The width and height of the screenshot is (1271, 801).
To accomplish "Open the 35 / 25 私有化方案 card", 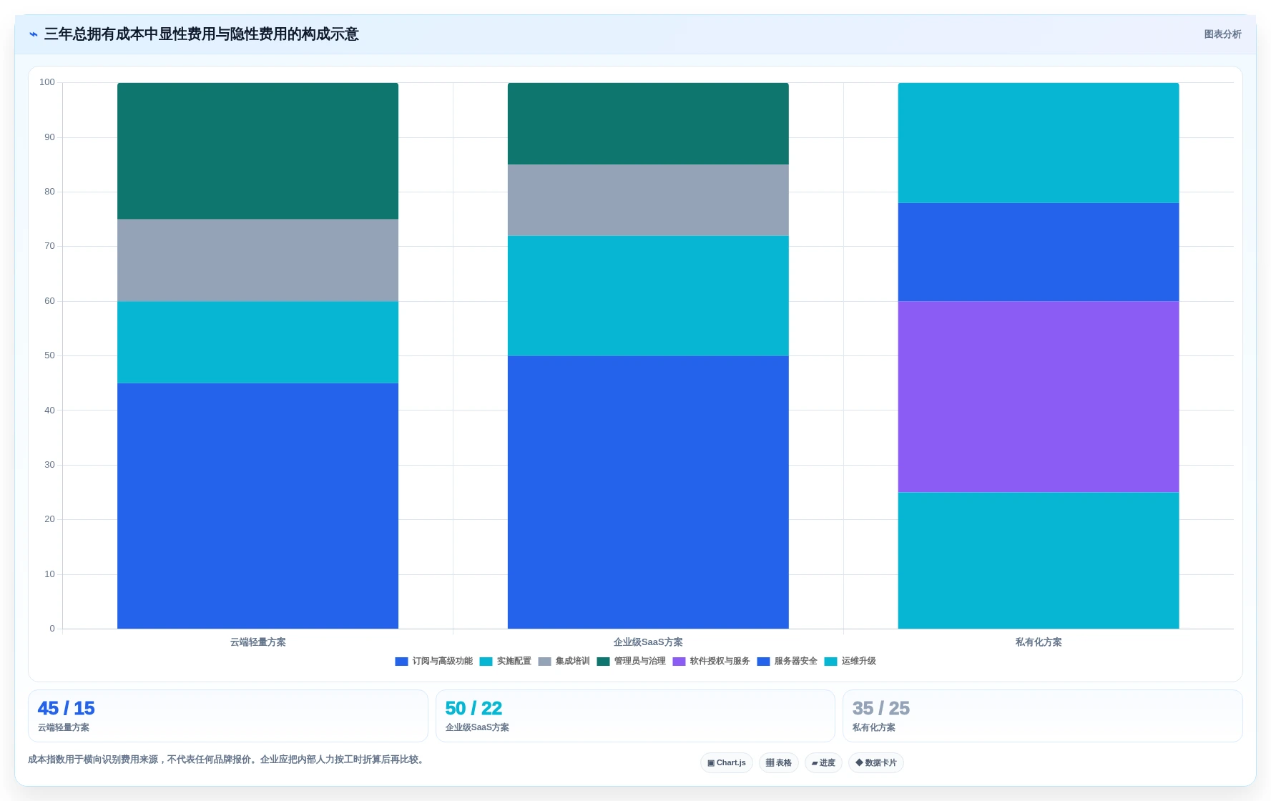I will pos(1042,716).
